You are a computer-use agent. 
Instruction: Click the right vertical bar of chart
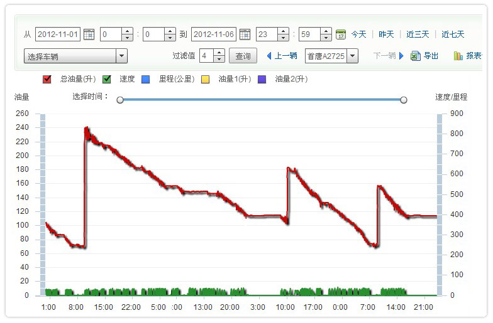(440, 204)
